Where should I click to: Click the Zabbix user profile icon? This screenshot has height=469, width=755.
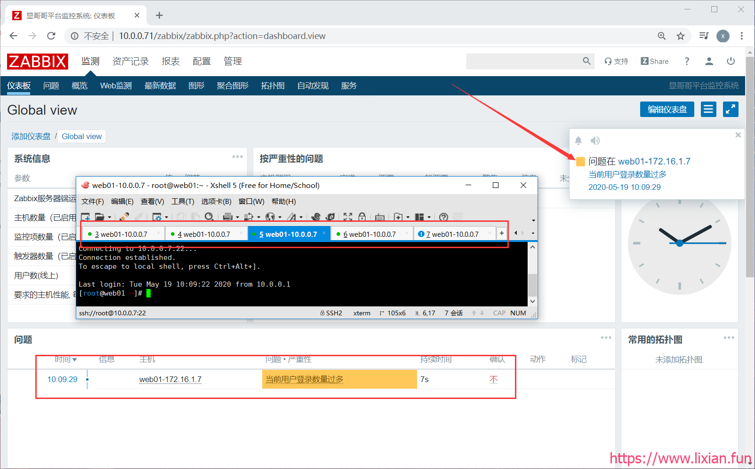709,61
